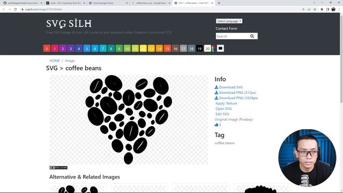The height and width of the screenshot is (193, 343).
Task: Select color swatch 11 (lime)
Action: point(135,48)
